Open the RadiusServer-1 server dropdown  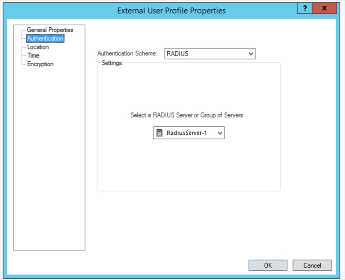[x=189, y=133]
